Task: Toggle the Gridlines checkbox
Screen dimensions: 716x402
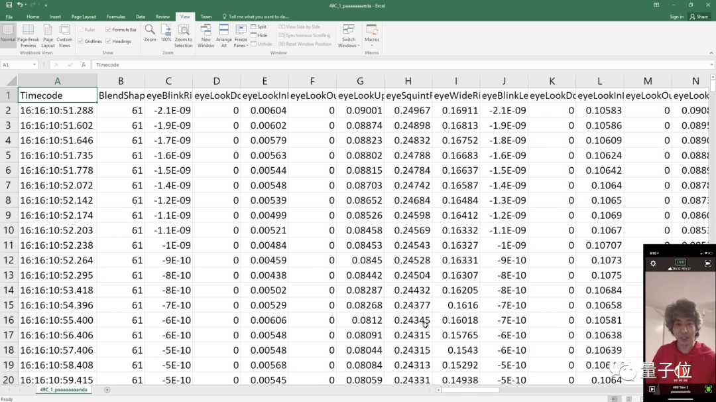Action: tap(81, 41)
